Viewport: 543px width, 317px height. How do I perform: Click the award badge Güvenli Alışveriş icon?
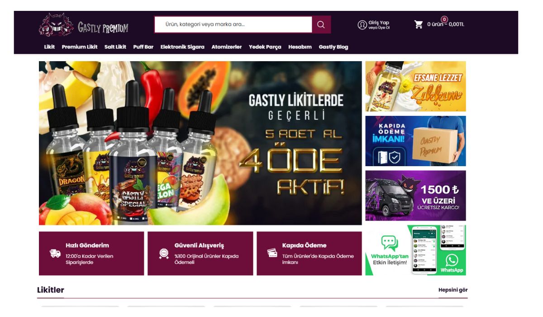(164, 254)
